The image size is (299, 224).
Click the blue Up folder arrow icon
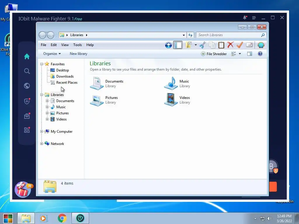coord(168,45)
